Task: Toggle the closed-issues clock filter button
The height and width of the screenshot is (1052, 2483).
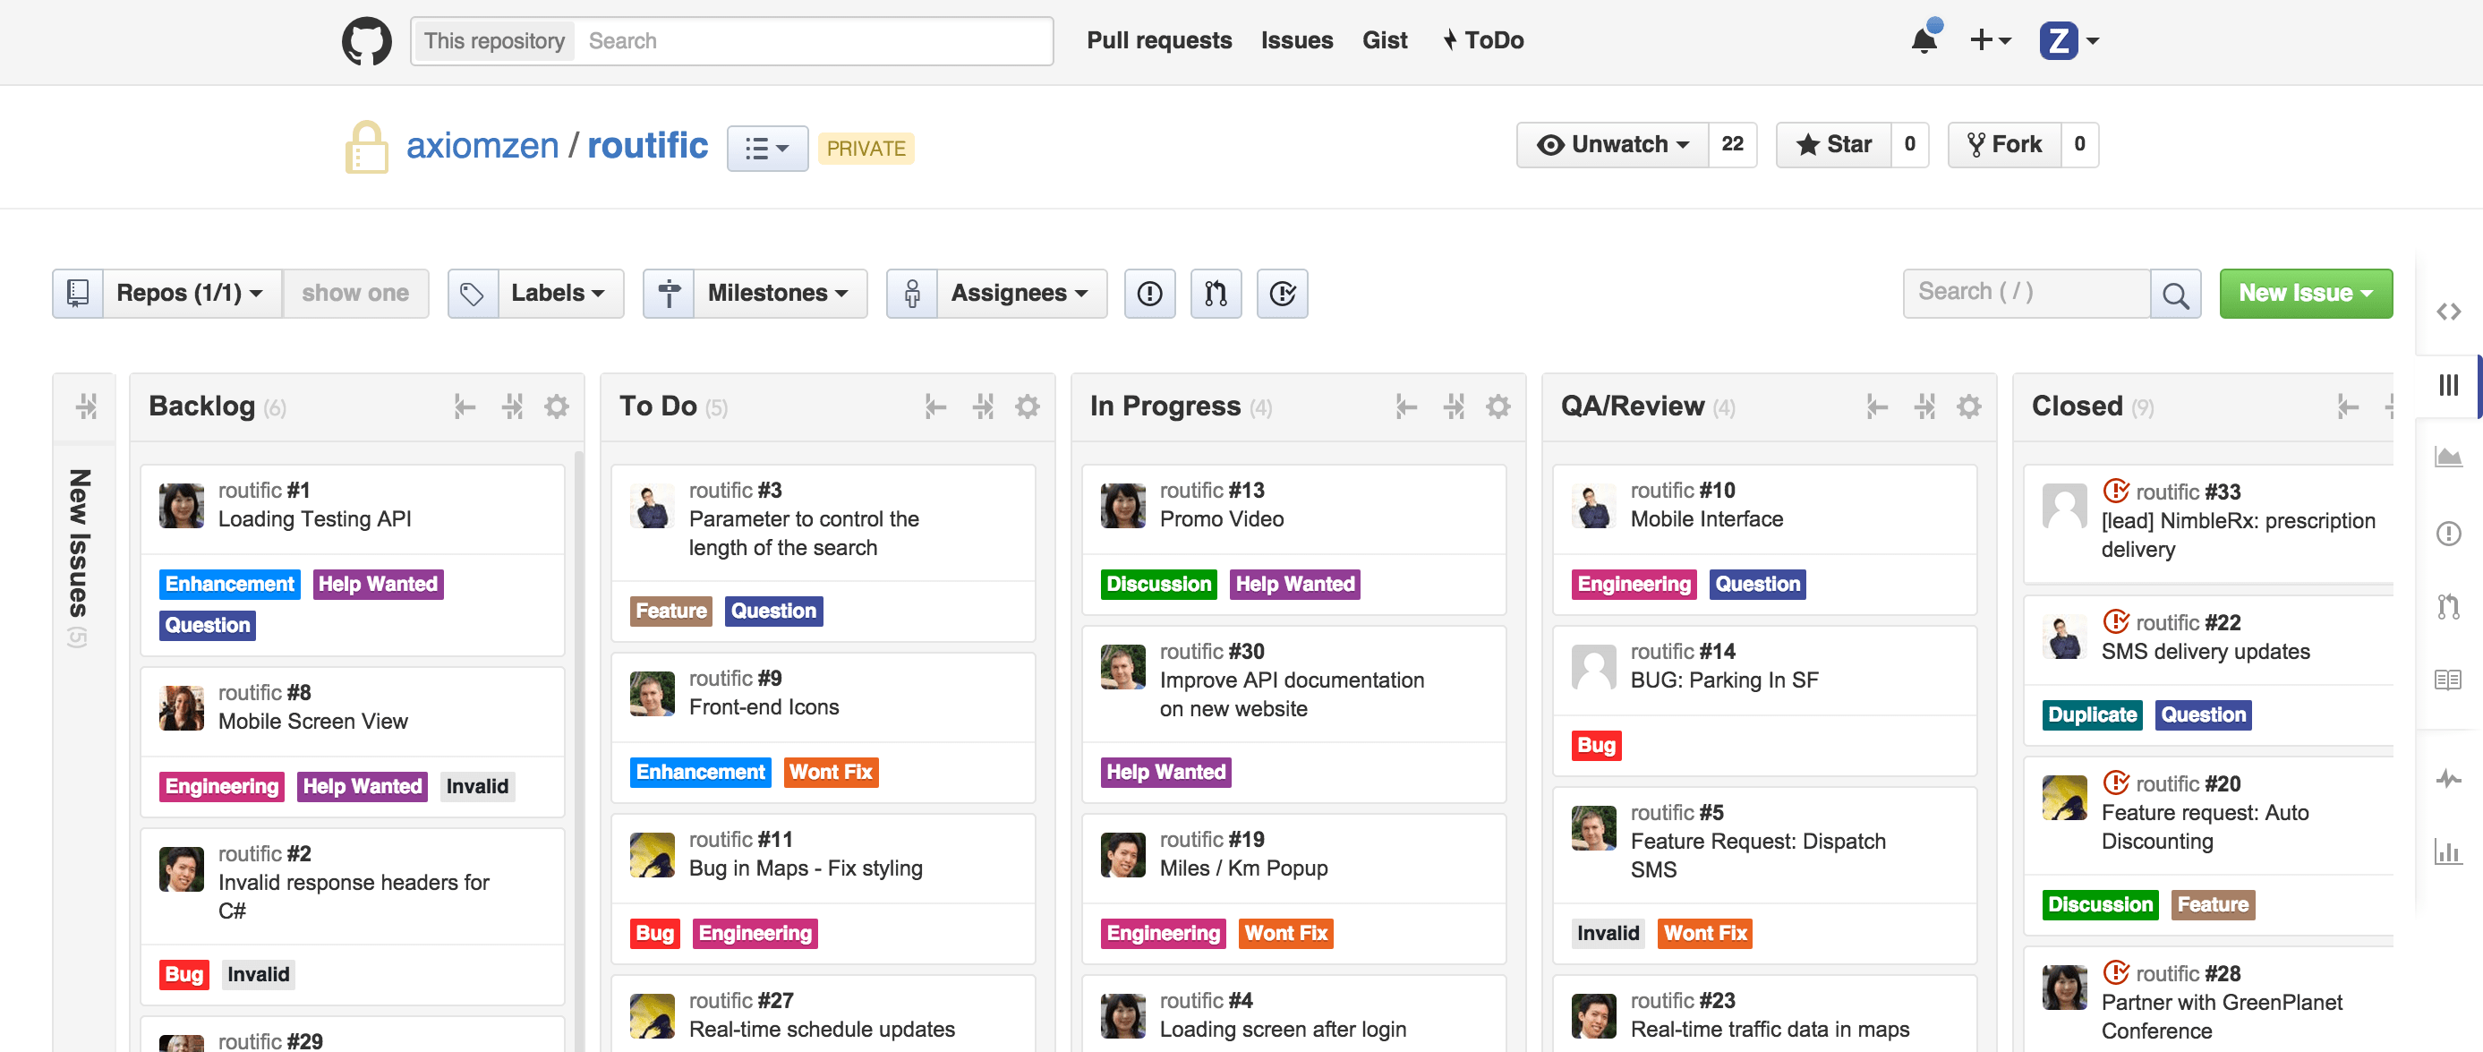Action: 1282,293
